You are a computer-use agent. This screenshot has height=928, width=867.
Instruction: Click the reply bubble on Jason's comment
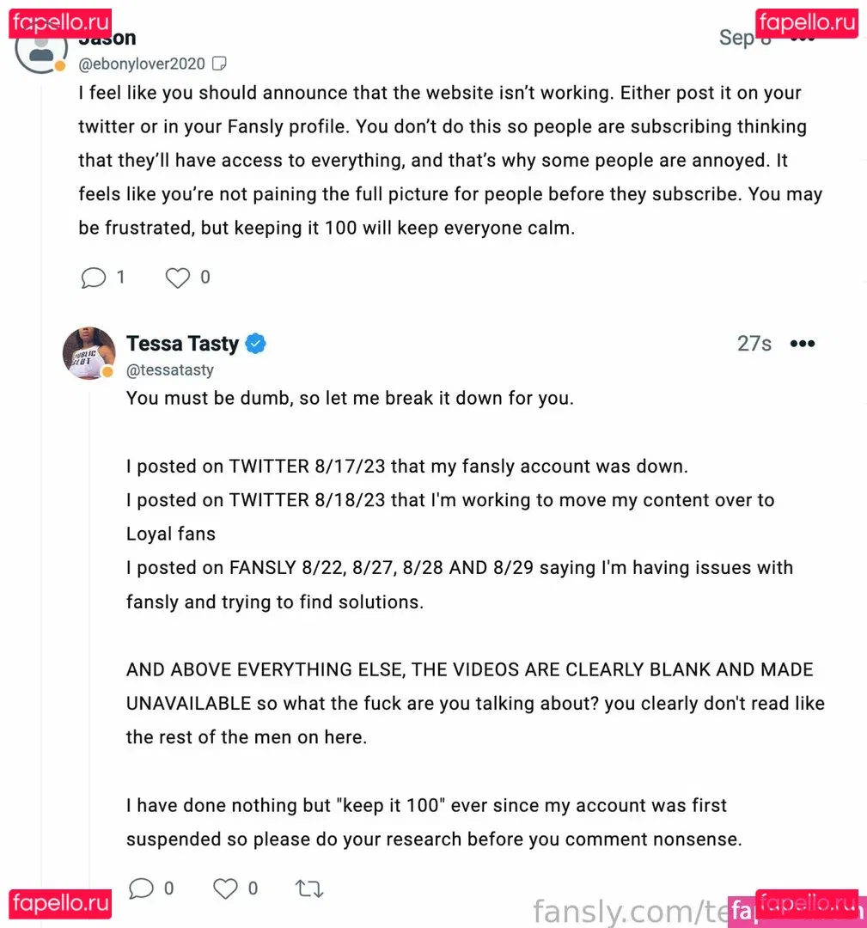pyautogui.click(x=94, y=278)
